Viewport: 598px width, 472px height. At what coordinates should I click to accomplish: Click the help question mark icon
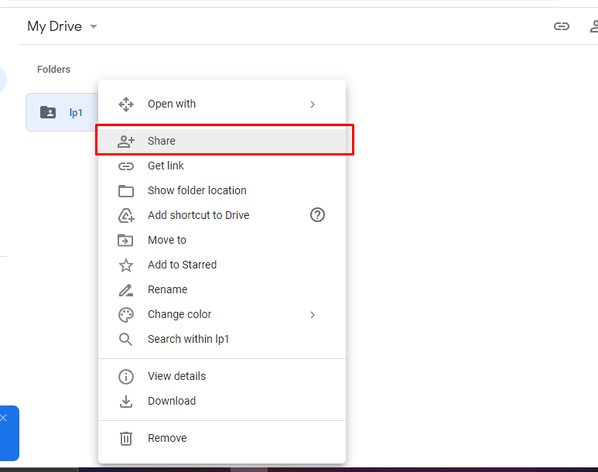coord(317,215)
